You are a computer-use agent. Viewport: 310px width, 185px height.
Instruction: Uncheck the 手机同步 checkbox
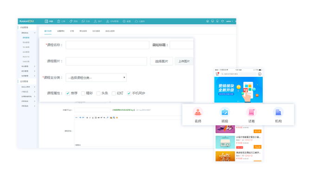[x=129, y=93]
